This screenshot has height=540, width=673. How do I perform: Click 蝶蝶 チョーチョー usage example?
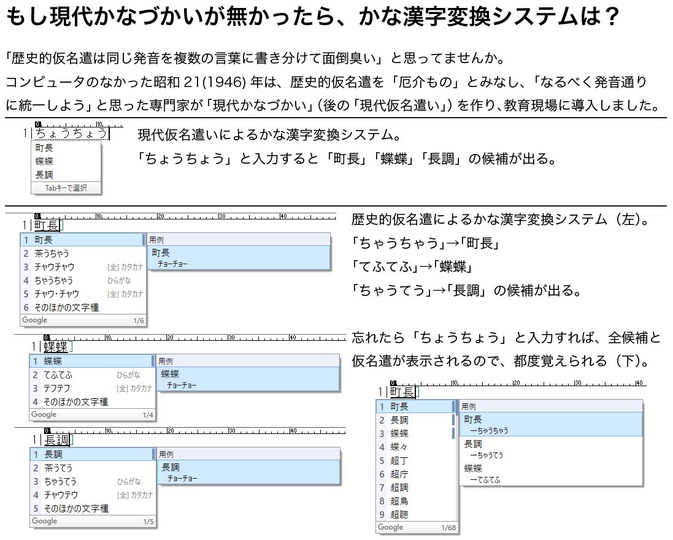(248, 379)
